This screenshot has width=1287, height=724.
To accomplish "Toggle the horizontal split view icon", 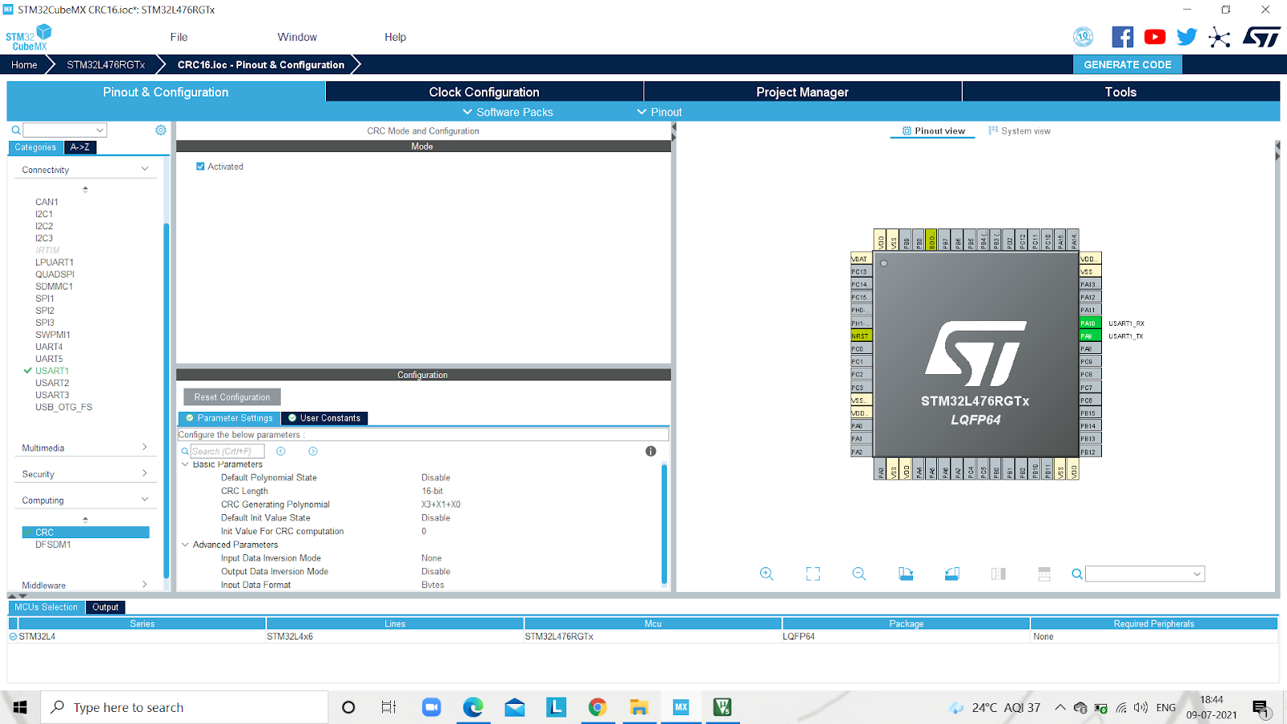I will pos(1044,574).
